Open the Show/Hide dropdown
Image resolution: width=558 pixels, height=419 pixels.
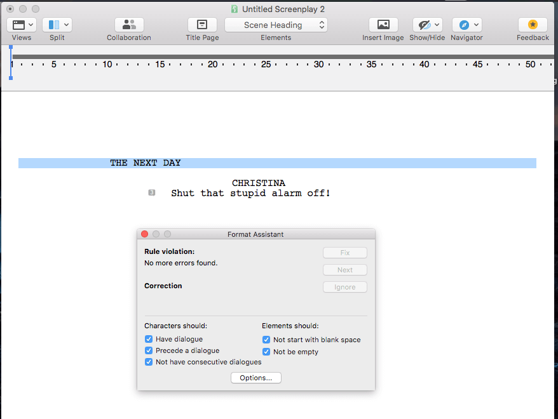pyautogui.click(x=427, y=25)
